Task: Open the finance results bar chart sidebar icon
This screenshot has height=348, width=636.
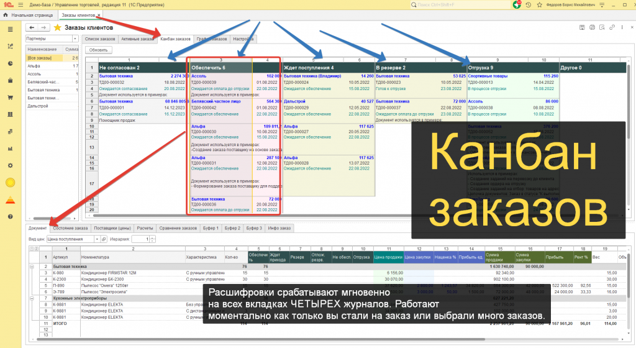Action: [10, 149]
